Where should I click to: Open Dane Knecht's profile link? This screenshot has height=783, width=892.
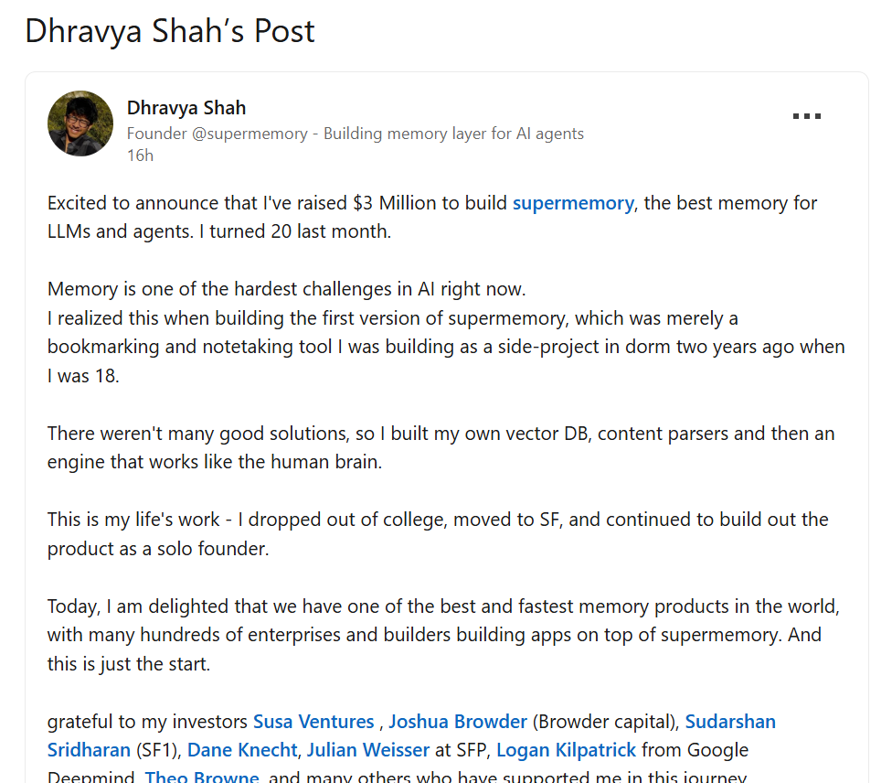pyautogui.click(x=241, y=749)
